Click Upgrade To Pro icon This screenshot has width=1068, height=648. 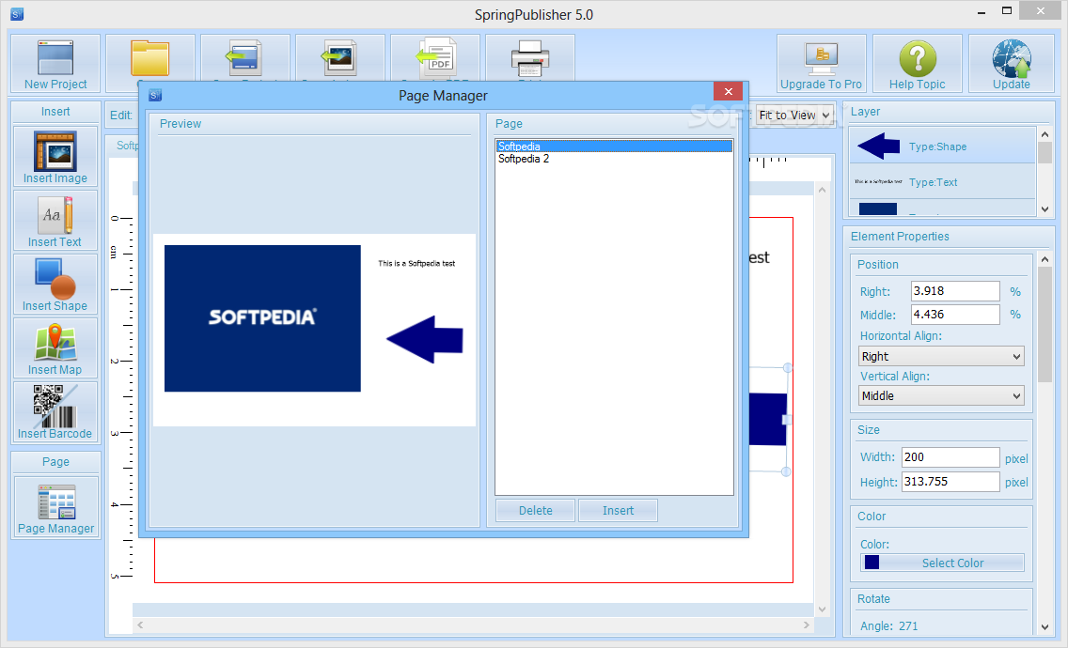tap(821, 63)
